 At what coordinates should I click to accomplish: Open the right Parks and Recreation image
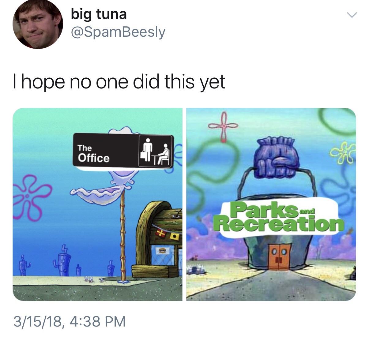coord(271,204)
